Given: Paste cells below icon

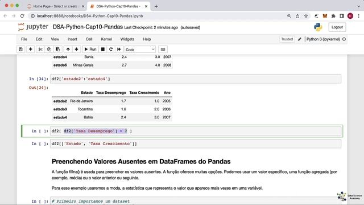Looking at the screenshot, I should 57,50.
